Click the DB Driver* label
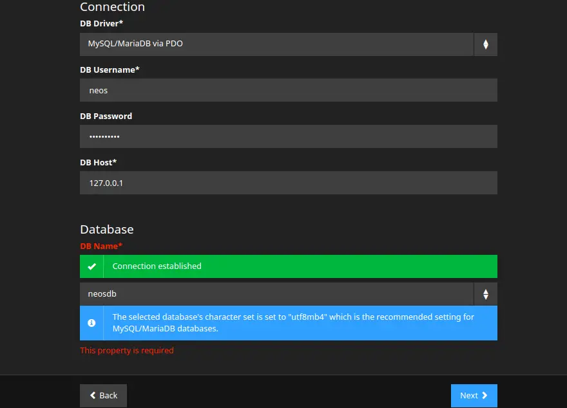Image resolution: width=567 pixels, height=408 pixels. click(x=102, y=23)
